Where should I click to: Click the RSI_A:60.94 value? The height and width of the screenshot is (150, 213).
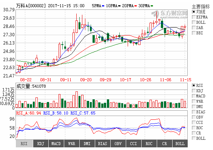(x=28, y=113)
